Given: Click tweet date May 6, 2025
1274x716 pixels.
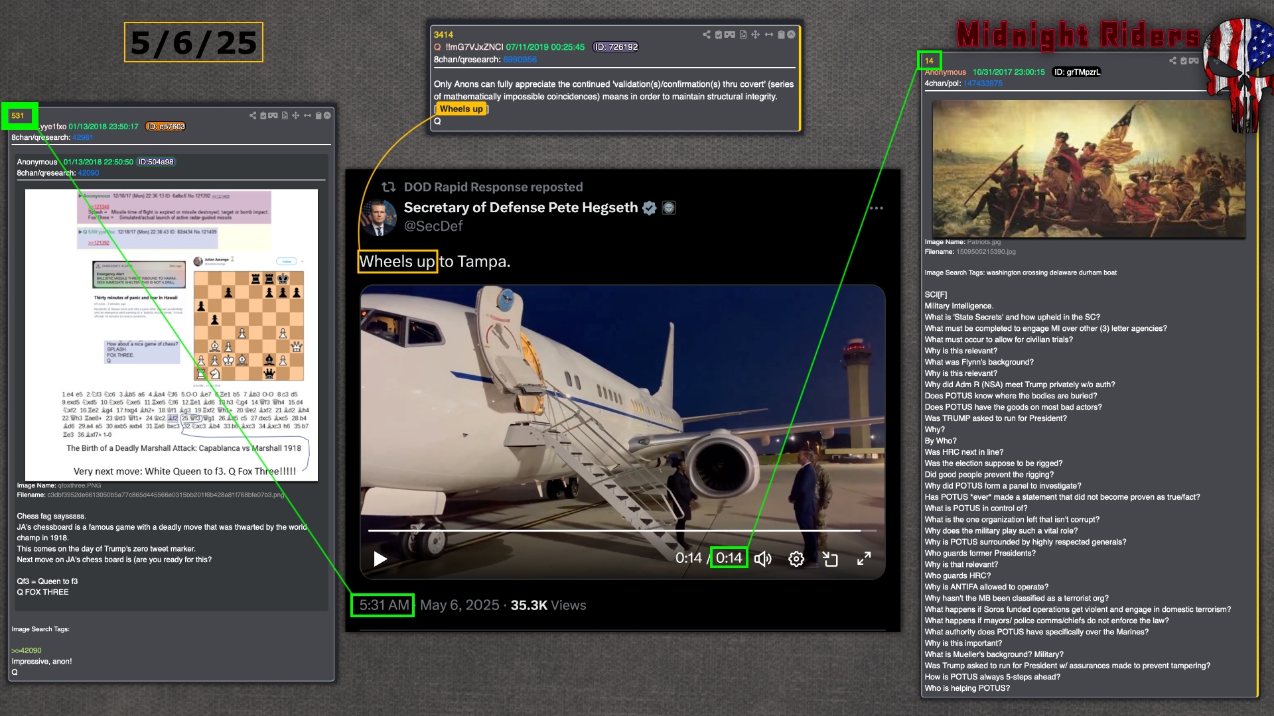Looking at the screenshot, I should click(x=460, y=605).
